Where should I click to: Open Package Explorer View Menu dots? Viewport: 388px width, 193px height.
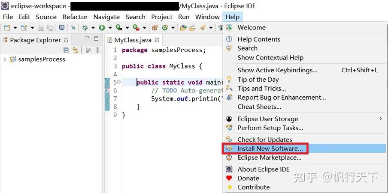pos(97,50)
